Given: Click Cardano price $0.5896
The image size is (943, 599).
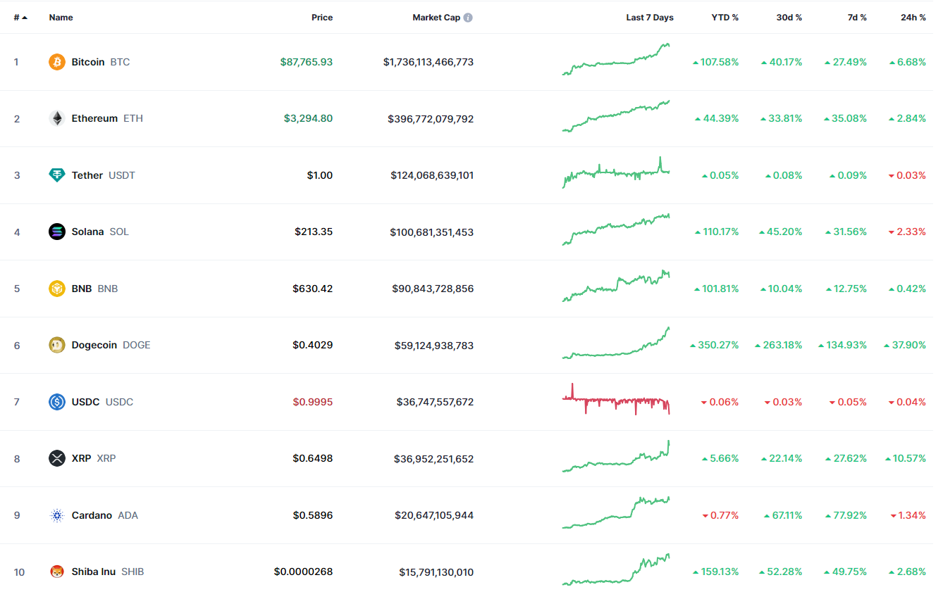Looking at the screenshot, I should click(x=313, y=515).
